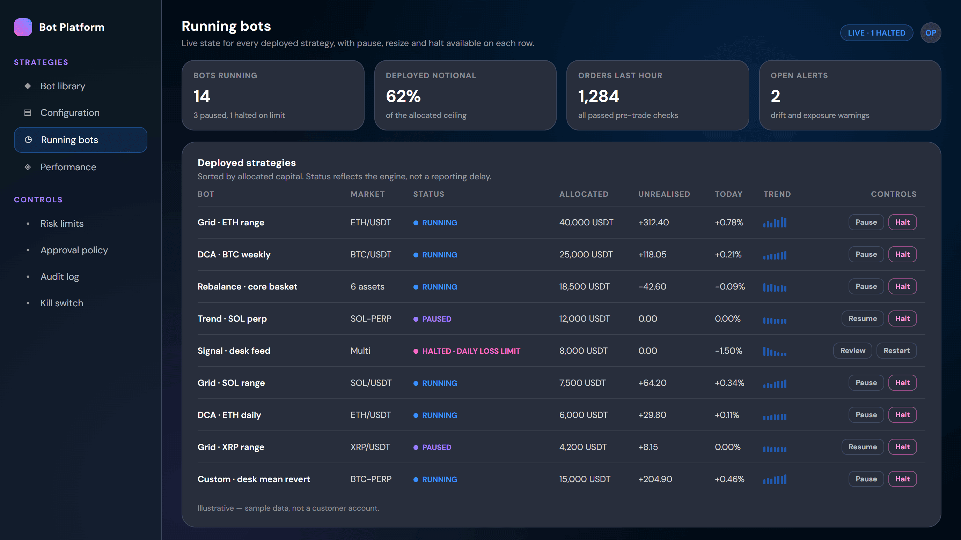Select the 'DCA · ETH daily' bot name
Viewport: 961px width, 540px height.
pos(229,415)
